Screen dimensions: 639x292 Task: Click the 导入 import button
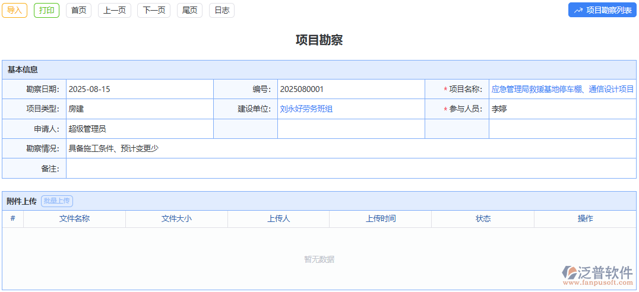pos(15,10)
